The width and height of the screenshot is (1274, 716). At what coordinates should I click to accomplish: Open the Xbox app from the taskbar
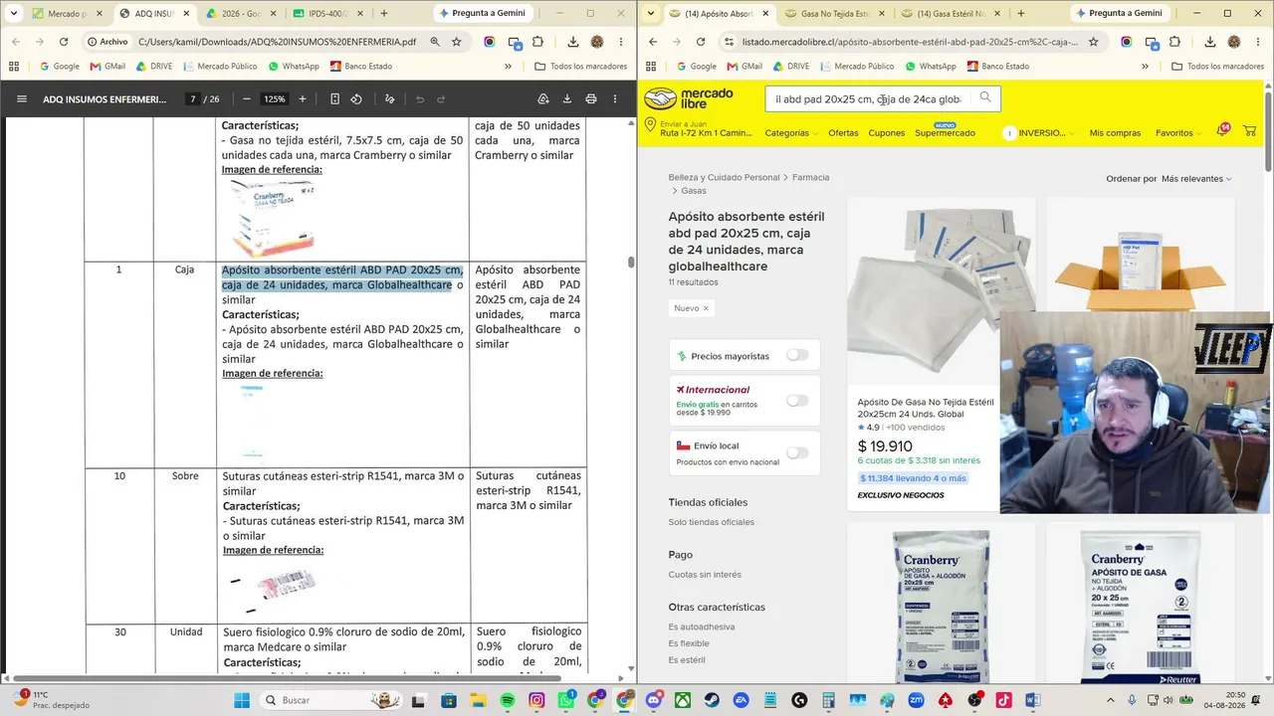tap(683, 700)
